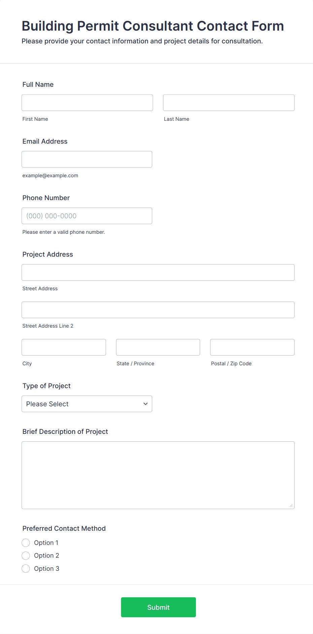
Task: Click the Brief Description text area
Action: pyautogui.click(x=158, y=475)
